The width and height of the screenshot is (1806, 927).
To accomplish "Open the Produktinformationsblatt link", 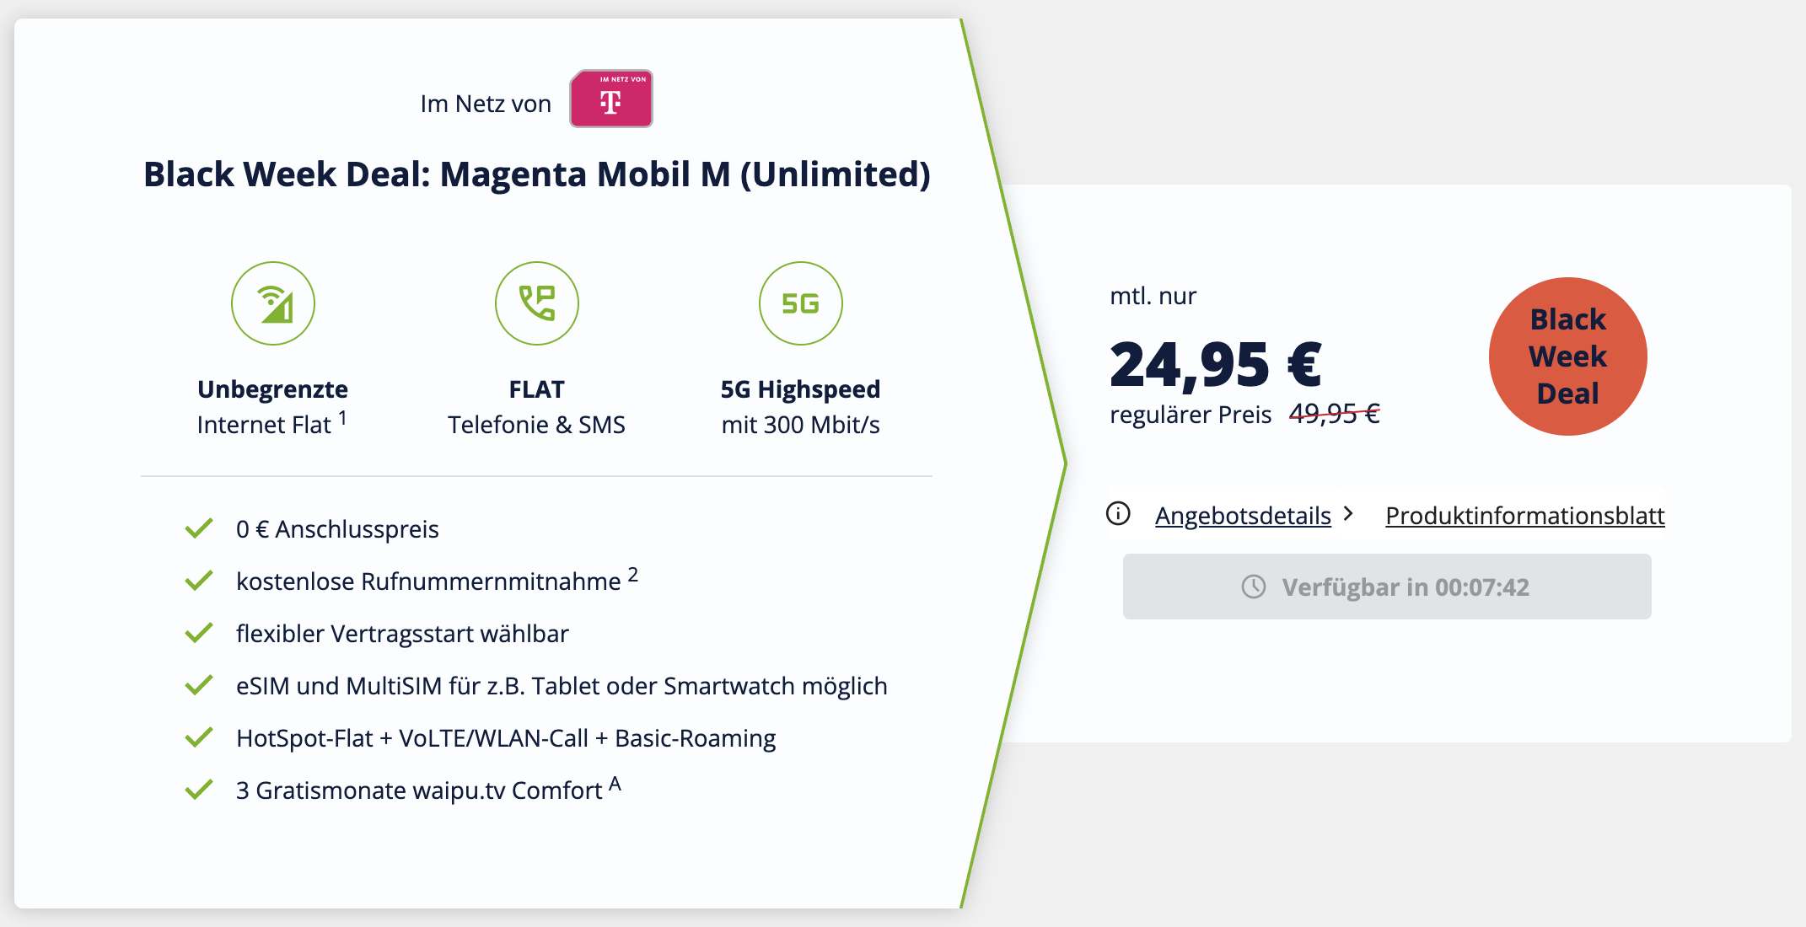I will tap(1524, 515).
